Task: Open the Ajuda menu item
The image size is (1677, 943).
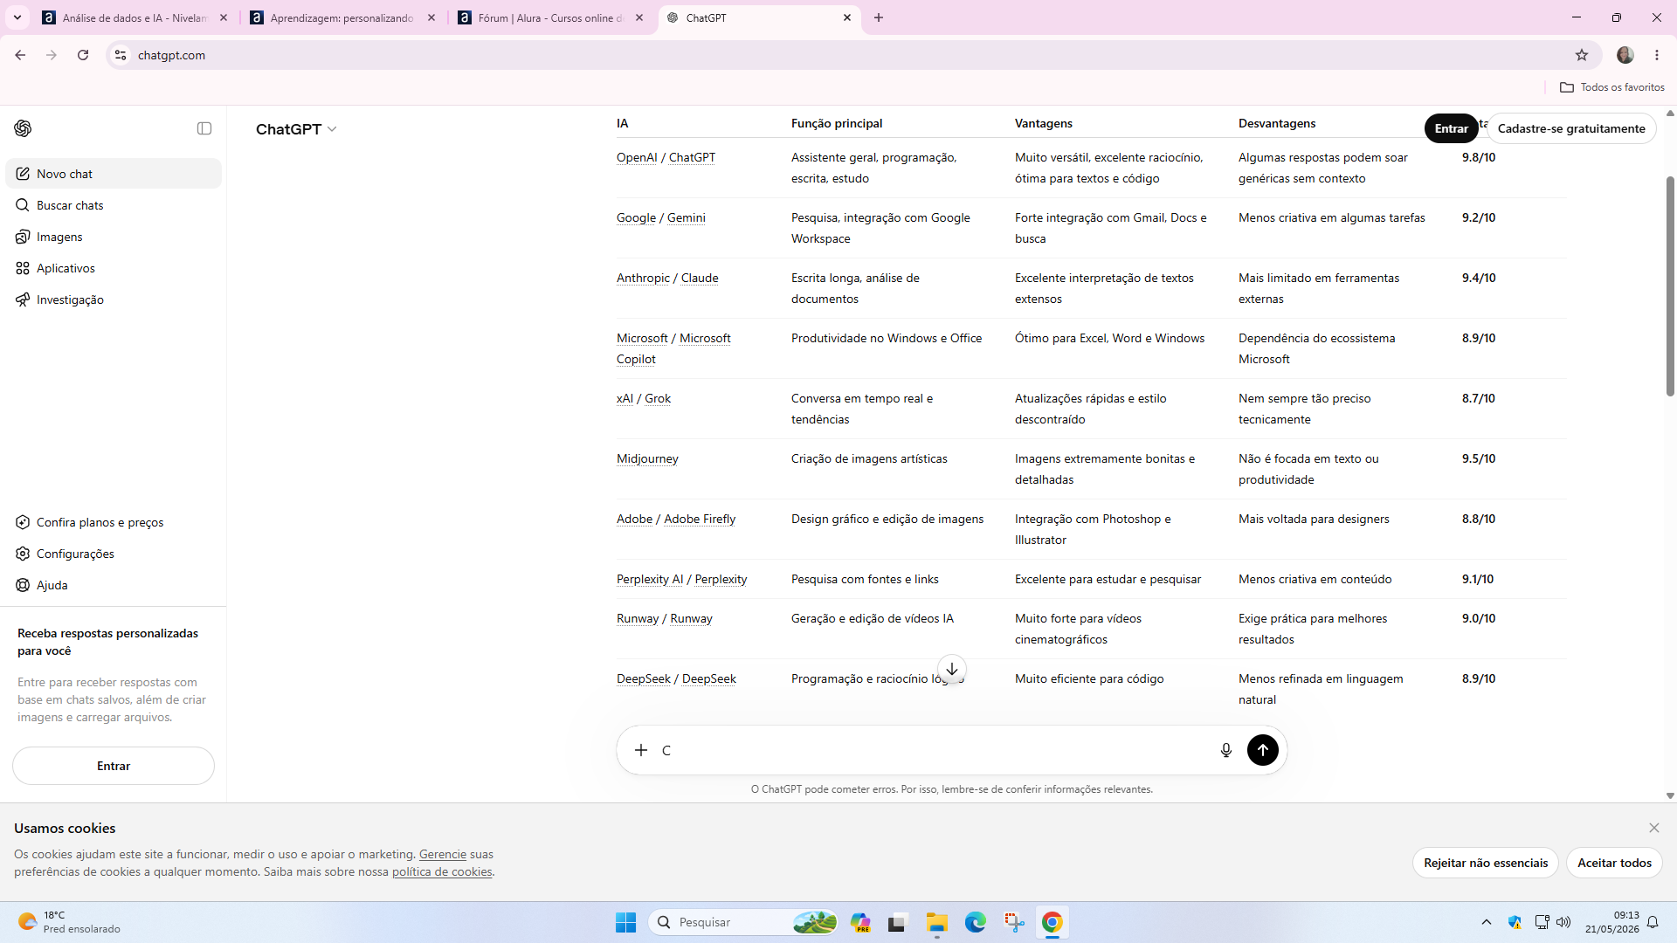Action: click(x=114, y=585)
